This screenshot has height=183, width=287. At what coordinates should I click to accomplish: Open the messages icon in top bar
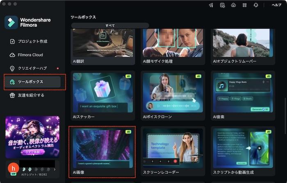(222, 5)
